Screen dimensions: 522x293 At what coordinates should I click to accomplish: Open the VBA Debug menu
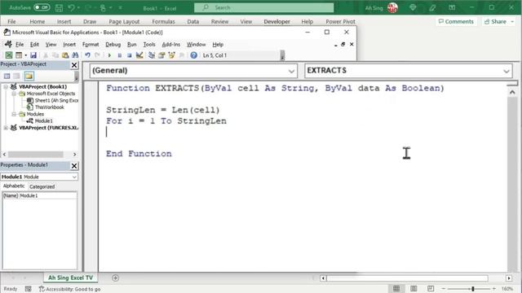pos(113,45)
